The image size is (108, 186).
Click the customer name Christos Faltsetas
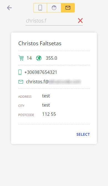(40, 43)
